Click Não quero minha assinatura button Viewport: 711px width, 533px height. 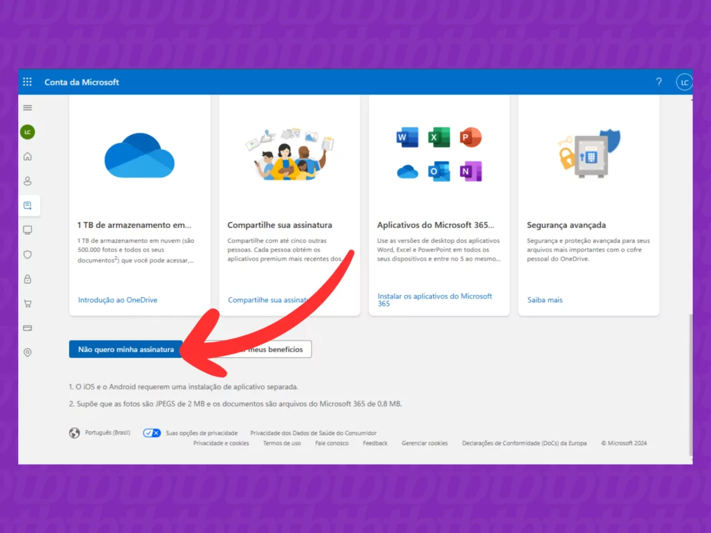coord(126,349)
